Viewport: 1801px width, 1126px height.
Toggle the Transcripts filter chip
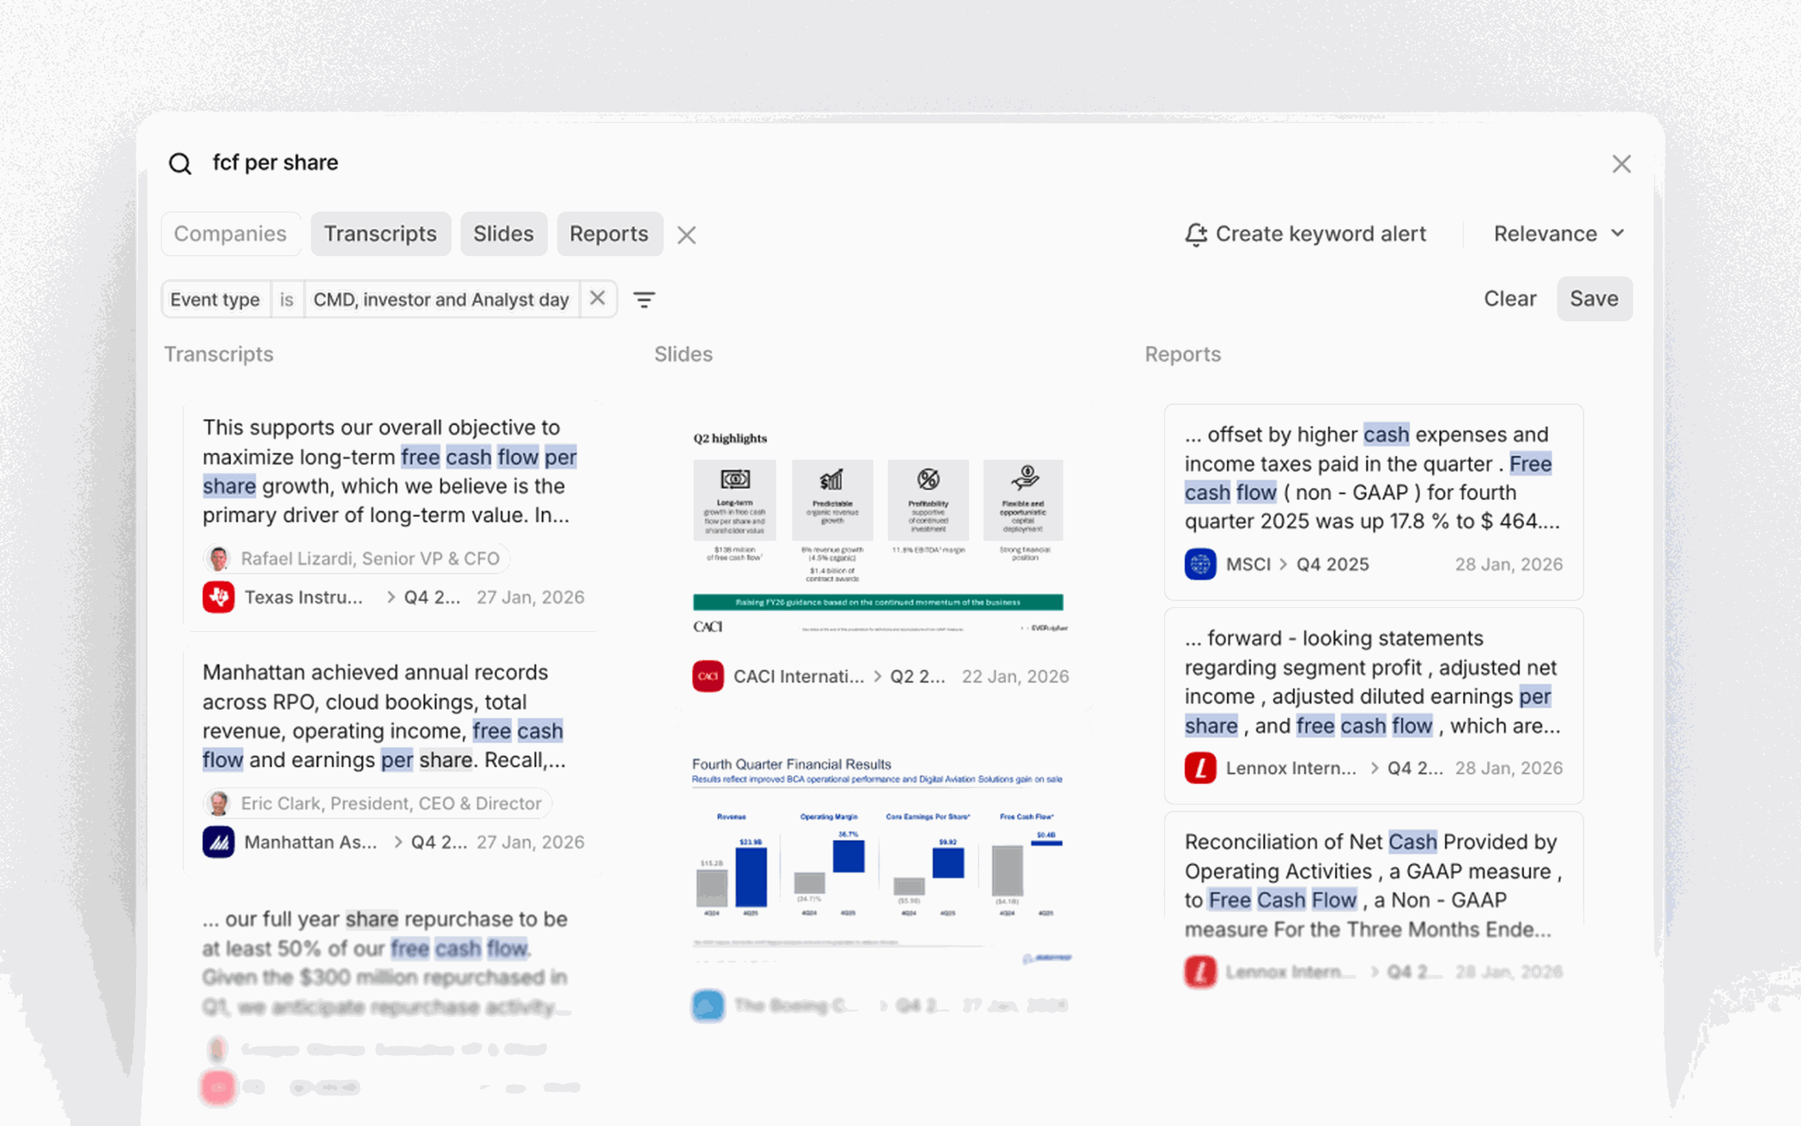[380, 234]
